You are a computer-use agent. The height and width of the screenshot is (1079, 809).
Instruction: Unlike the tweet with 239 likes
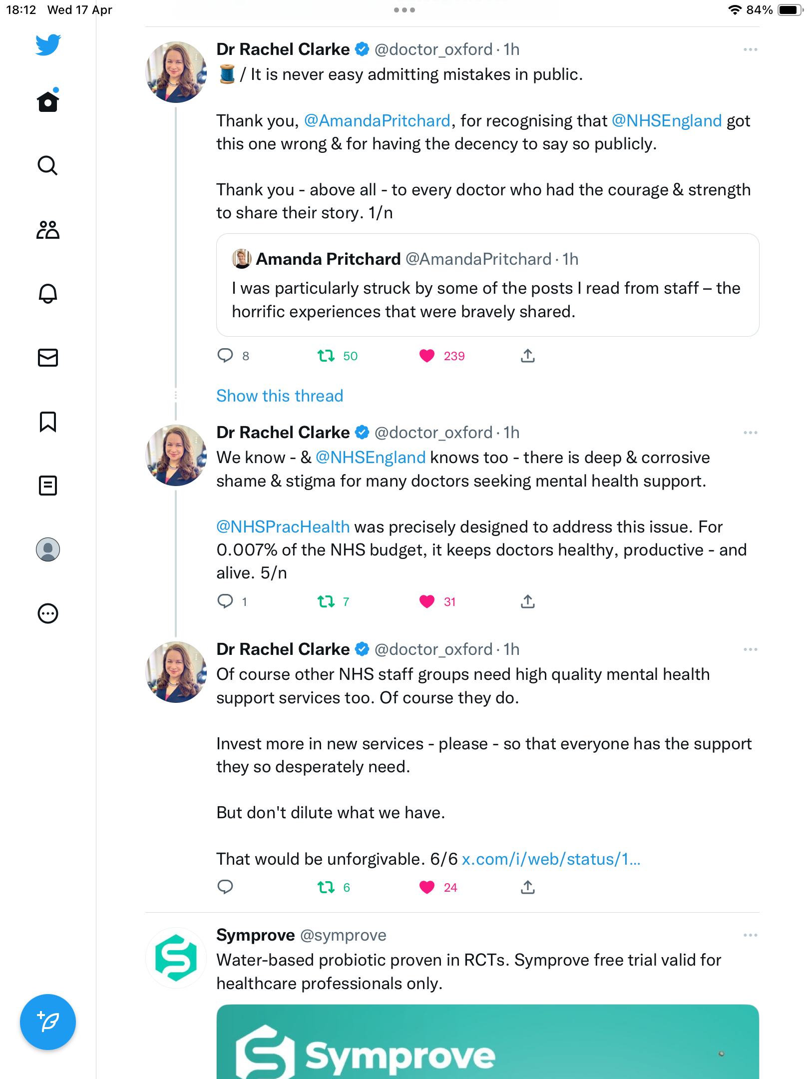click(x=427, y=356)
